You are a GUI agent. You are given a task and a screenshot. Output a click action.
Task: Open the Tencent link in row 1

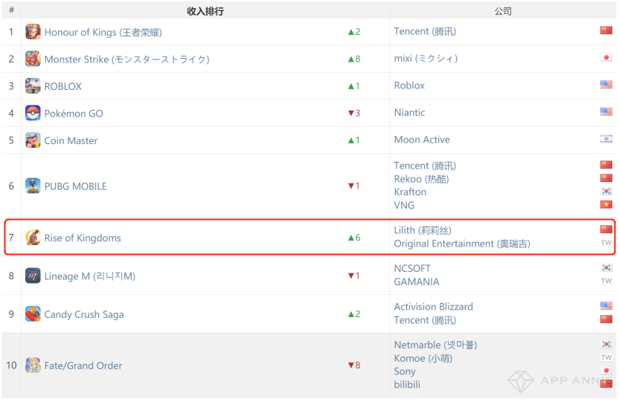coord(424,31)
